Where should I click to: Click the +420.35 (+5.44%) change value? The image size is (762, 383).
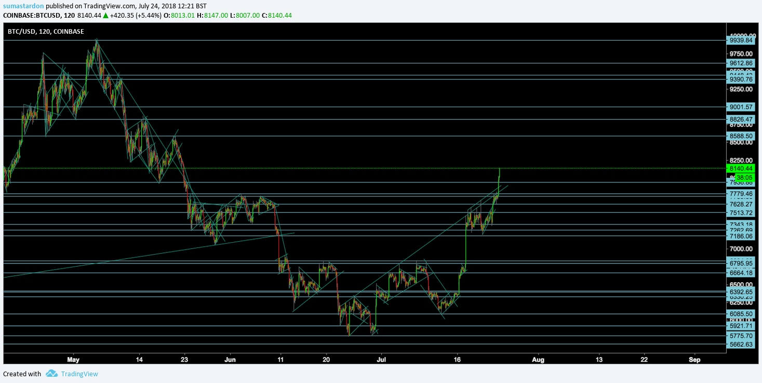click(136, 16)
